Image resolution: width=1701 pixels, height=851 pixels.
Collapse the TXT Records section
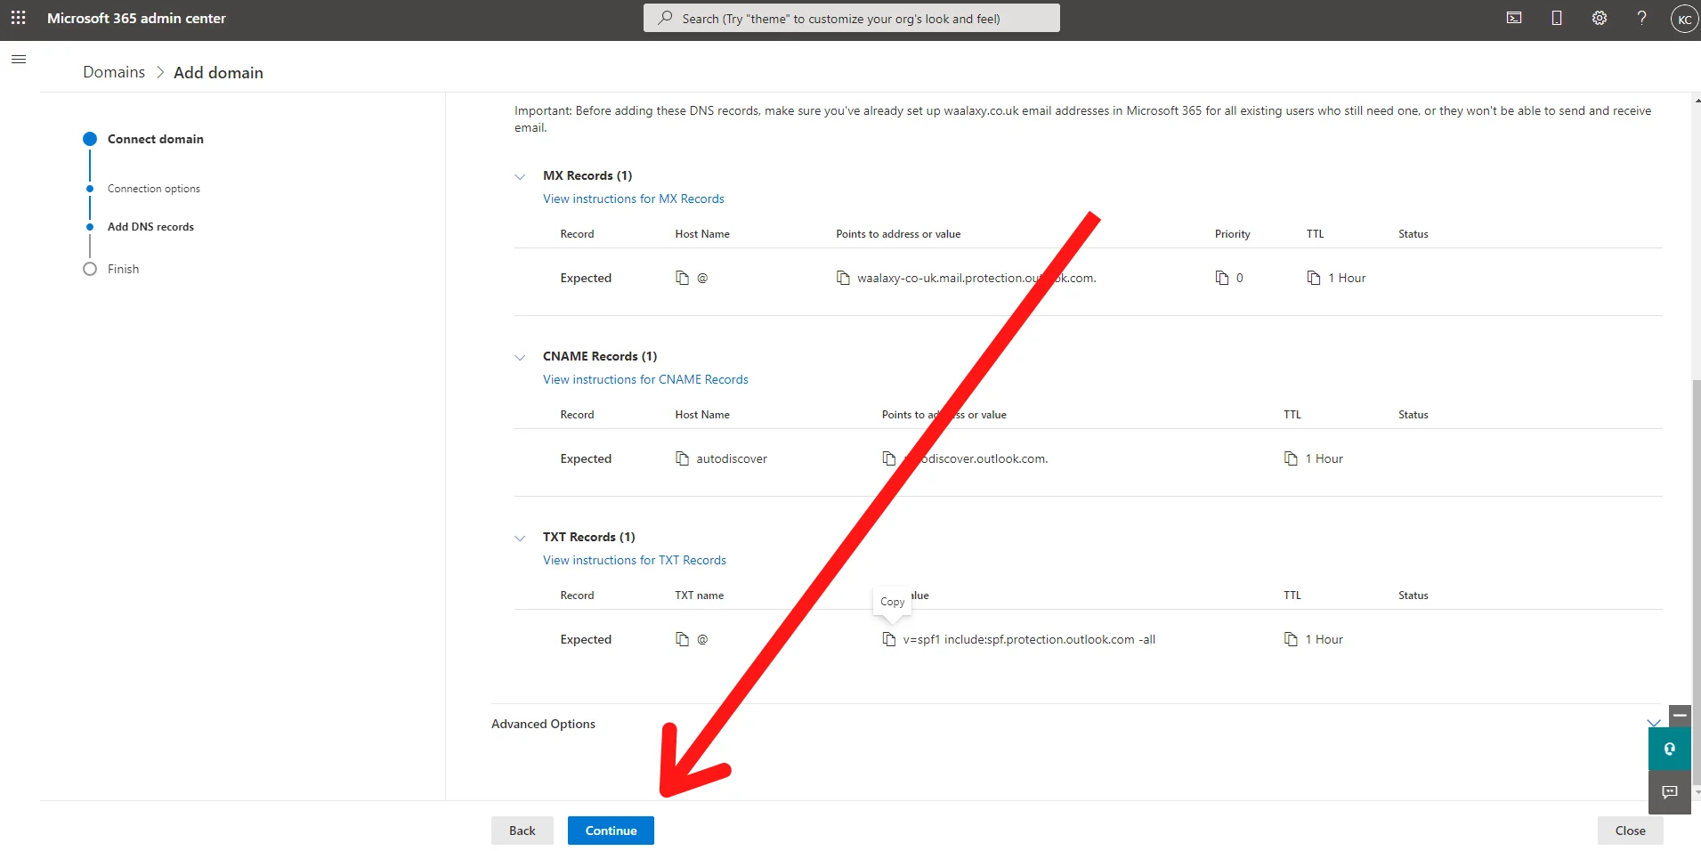(520, 538)
